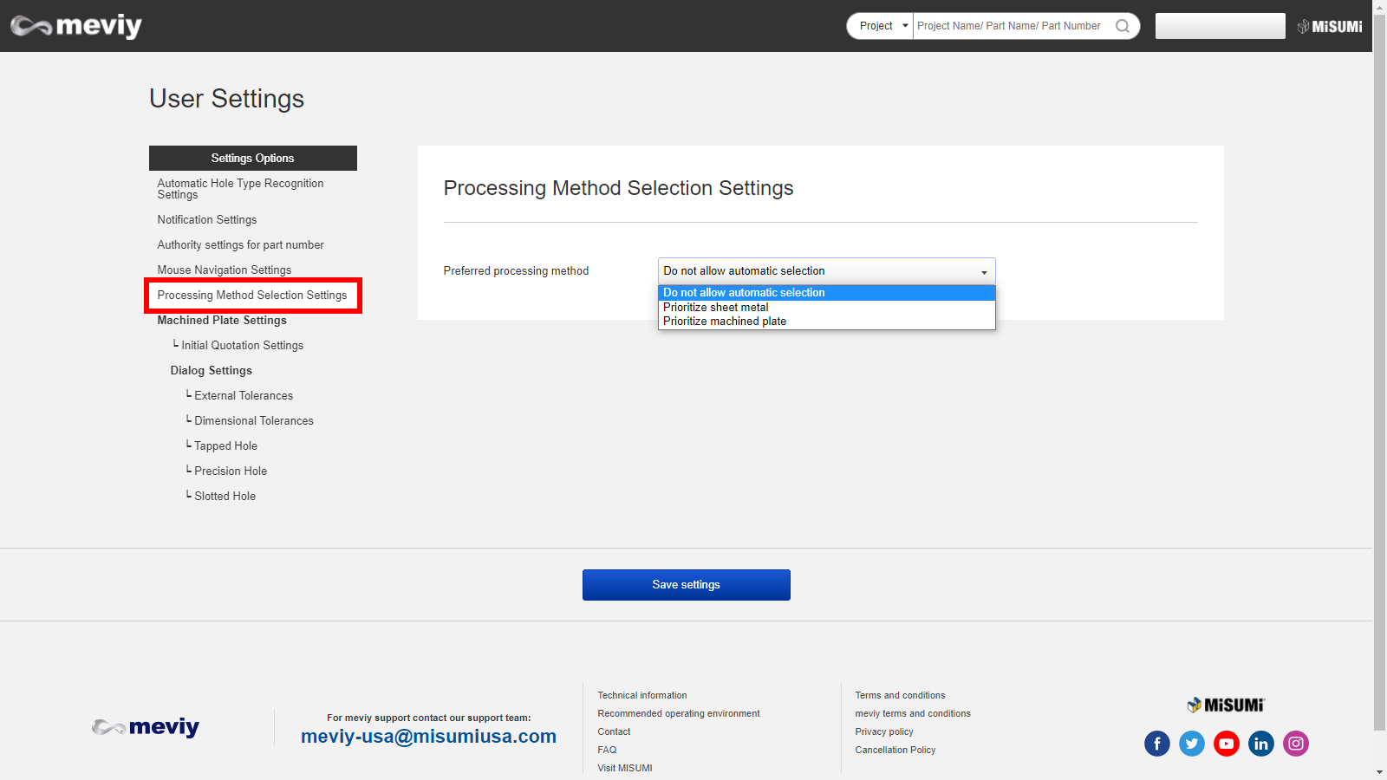The image size is (1387, 780).
Task: Click the project name search field
Action: click(1013, 26)
